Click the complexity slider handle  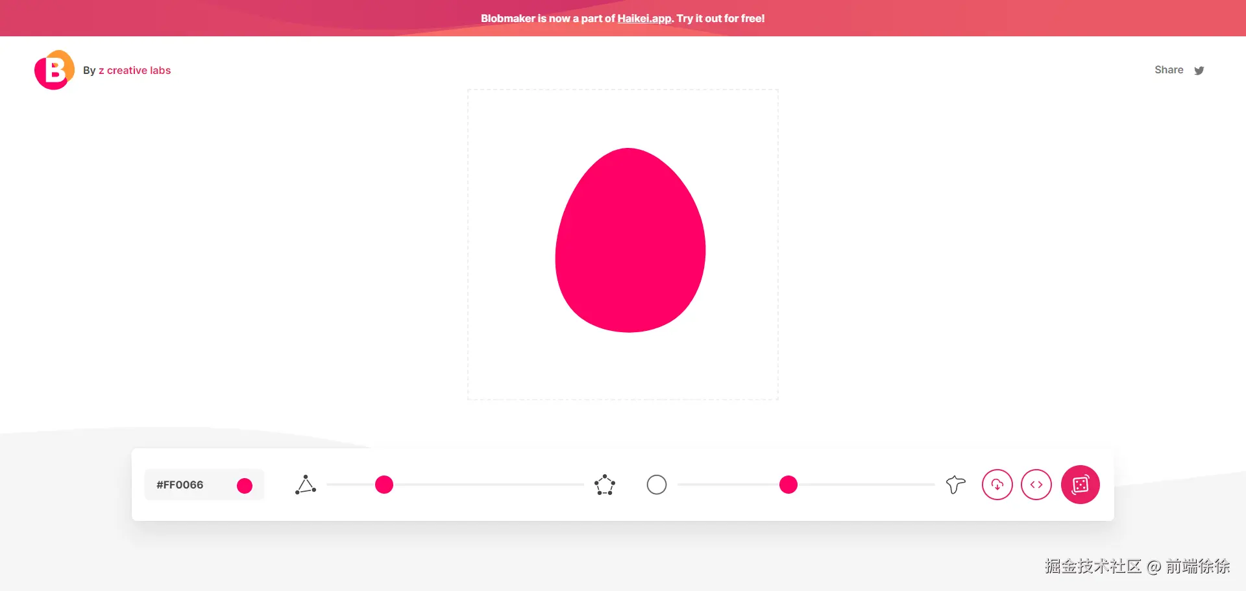tap(384, 485)
